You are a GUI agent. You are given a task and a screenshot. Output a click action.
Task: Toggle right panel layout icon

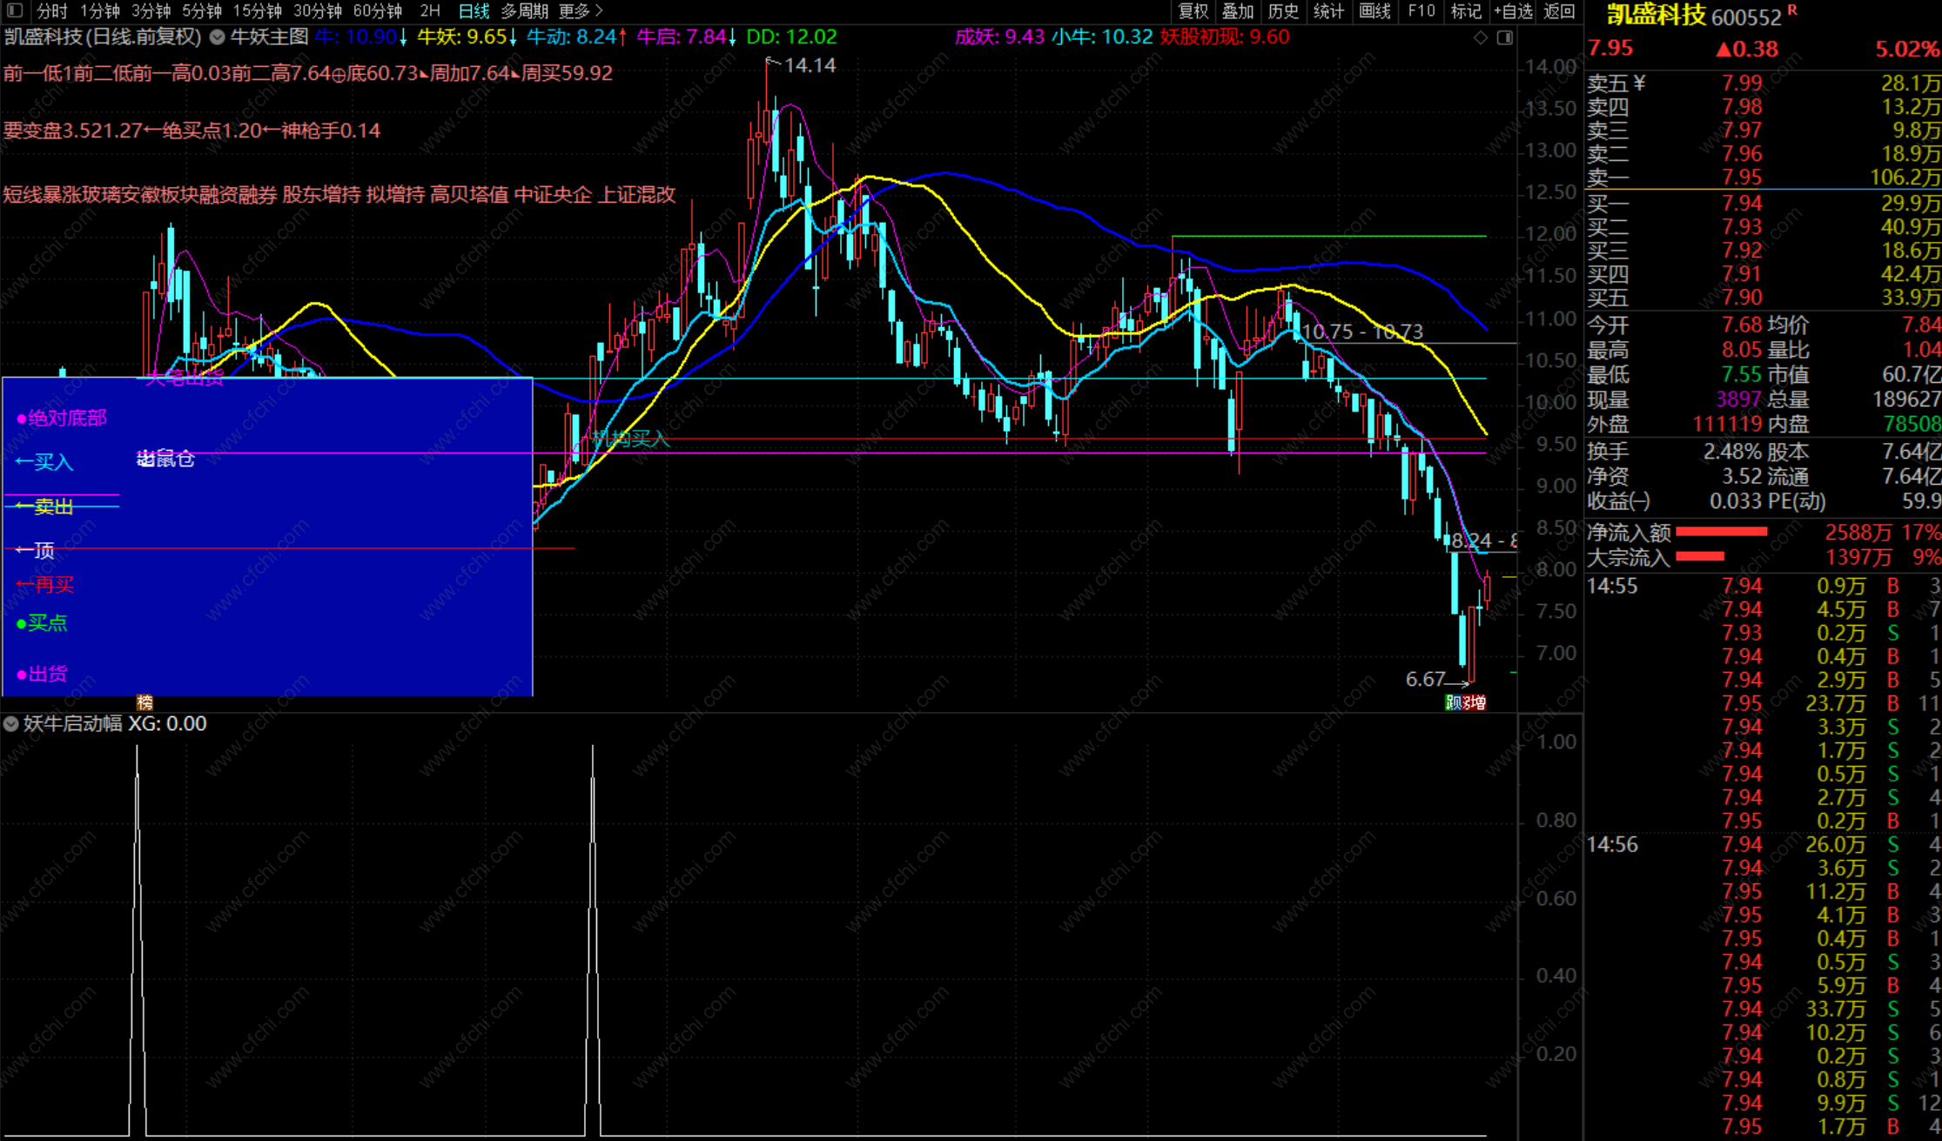pyautogui.click(x=1505, y=37)
